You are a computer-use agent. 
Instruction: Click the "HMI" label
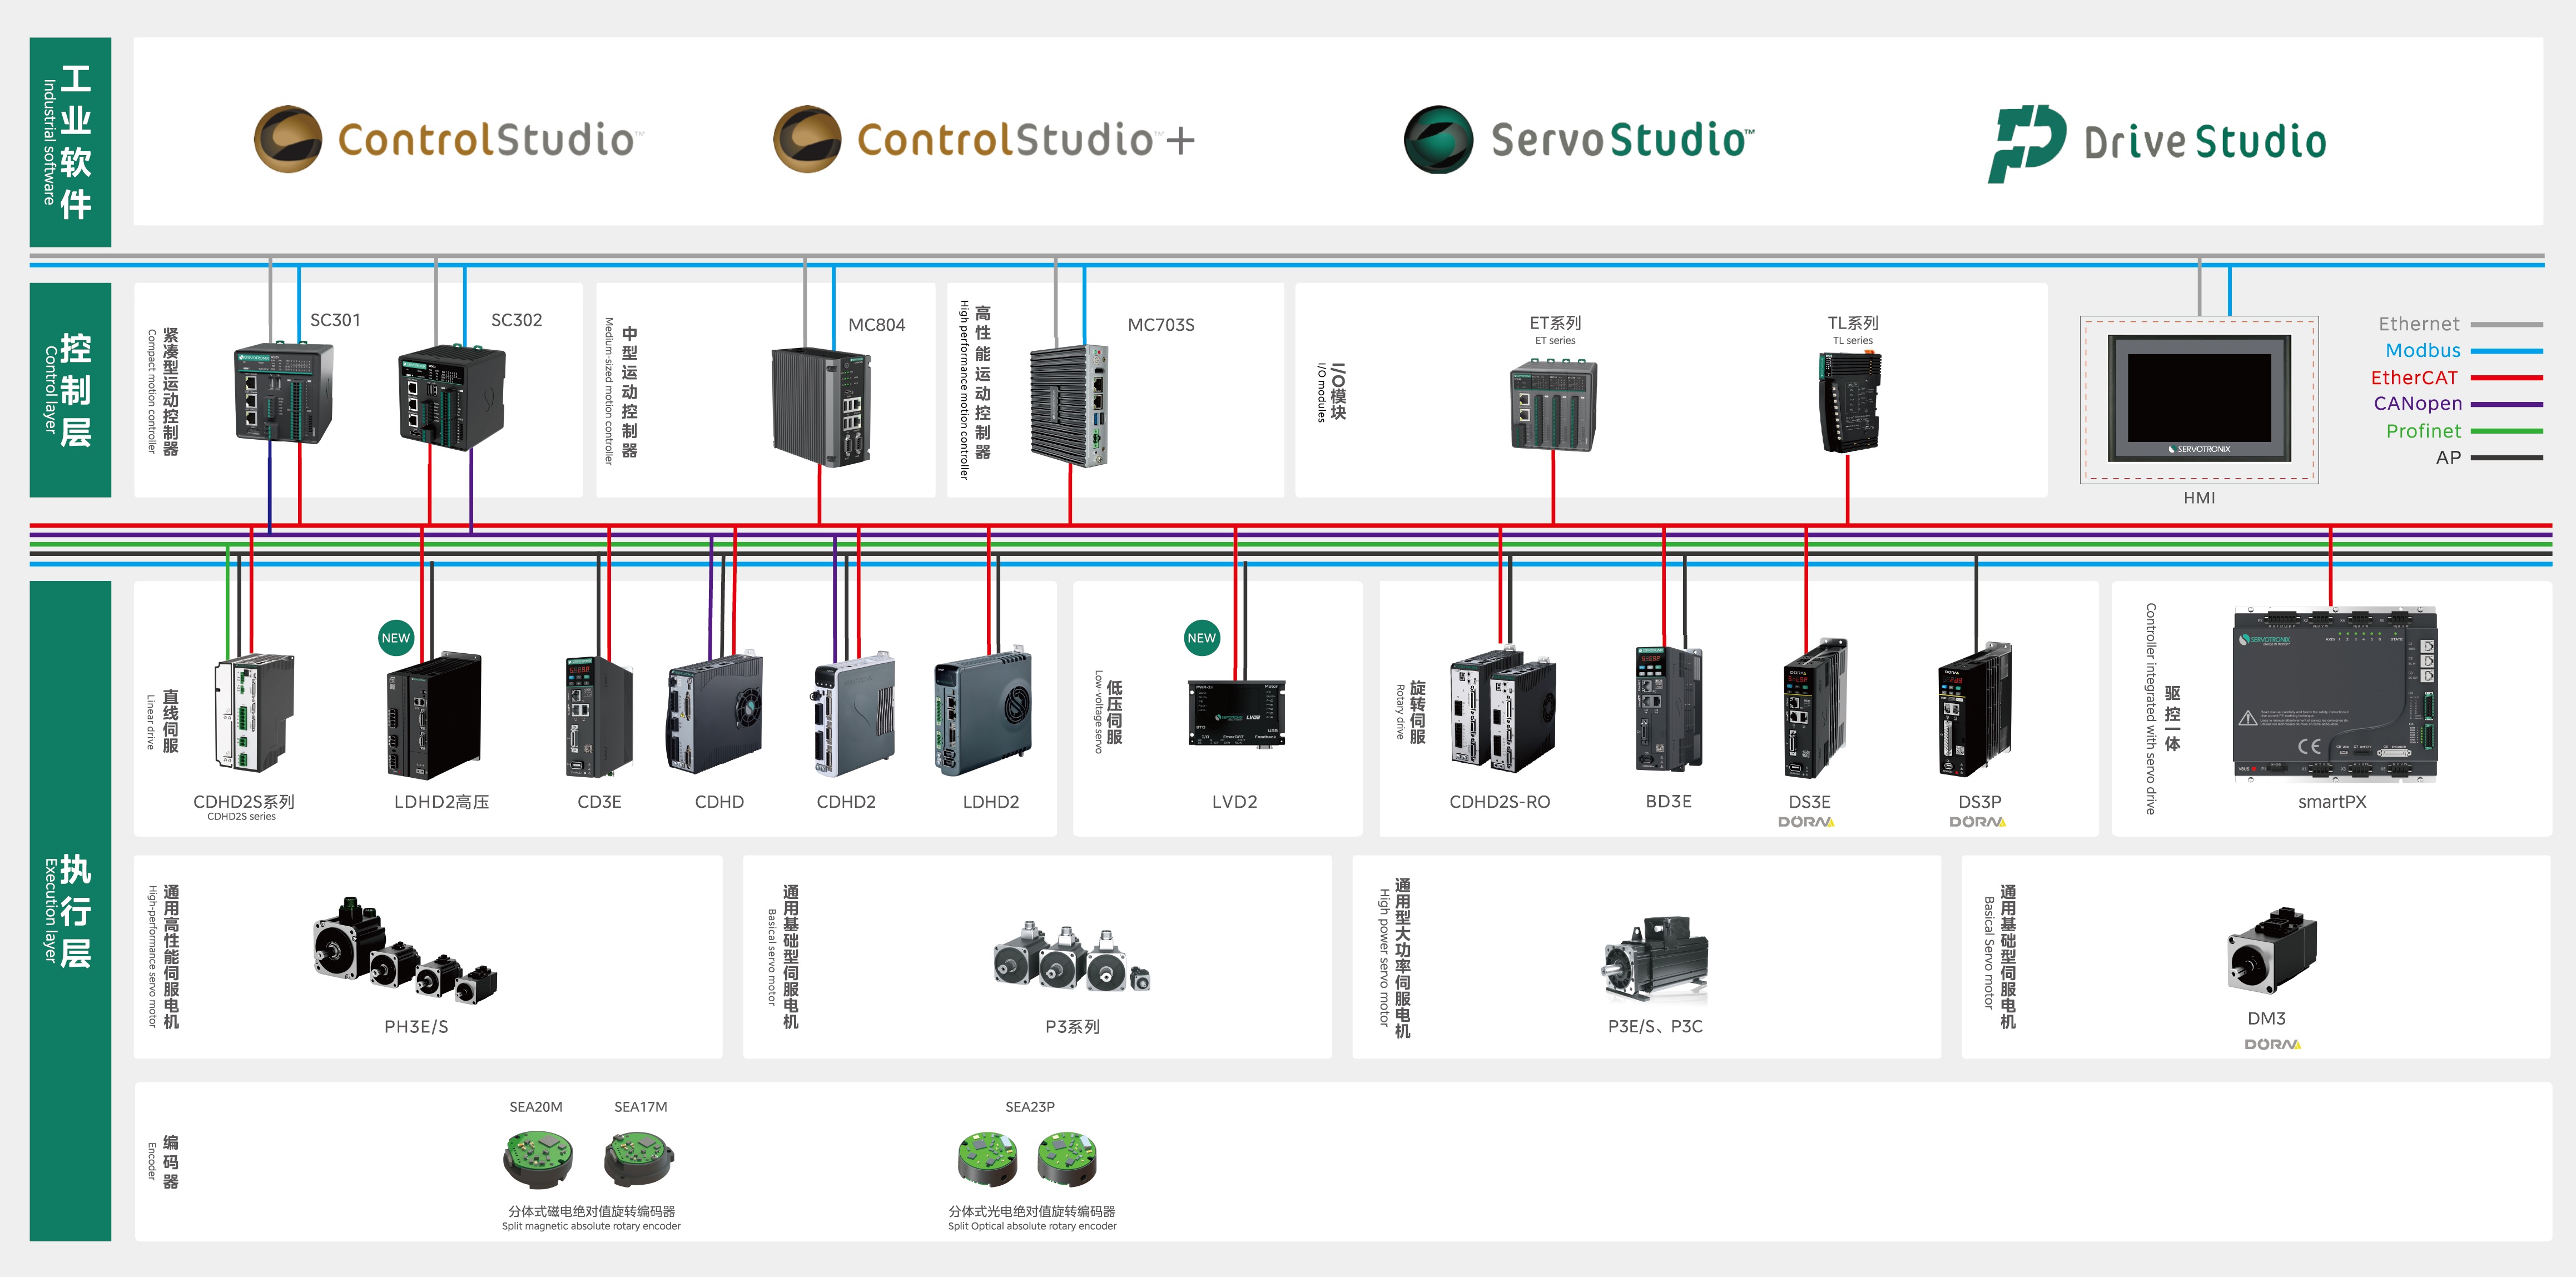[2199, 498]
